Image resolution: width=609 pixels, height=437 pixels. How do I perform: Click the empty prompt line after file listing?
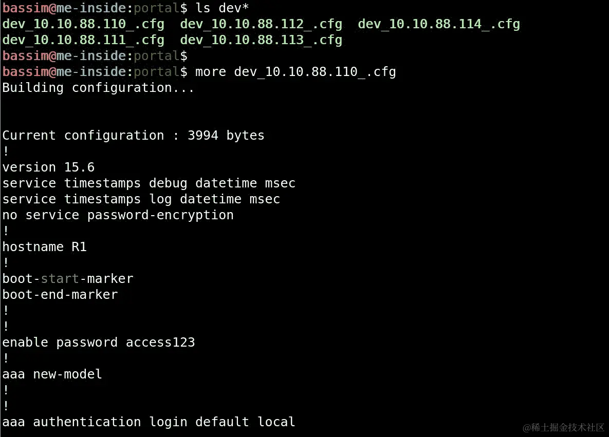[95, 56]
